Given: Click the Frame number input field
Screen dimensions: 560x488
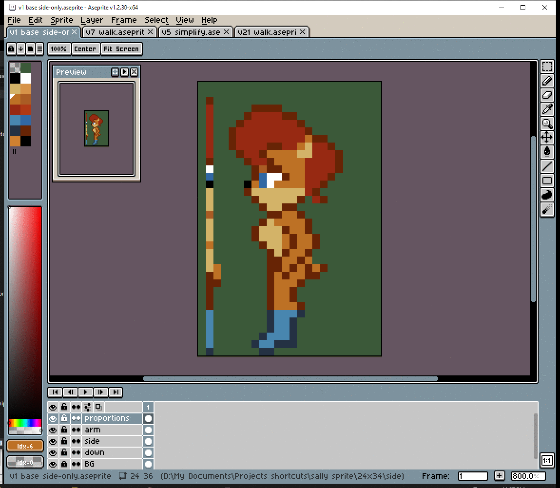Looking at the screenshot, I should (x=473, y=476).
